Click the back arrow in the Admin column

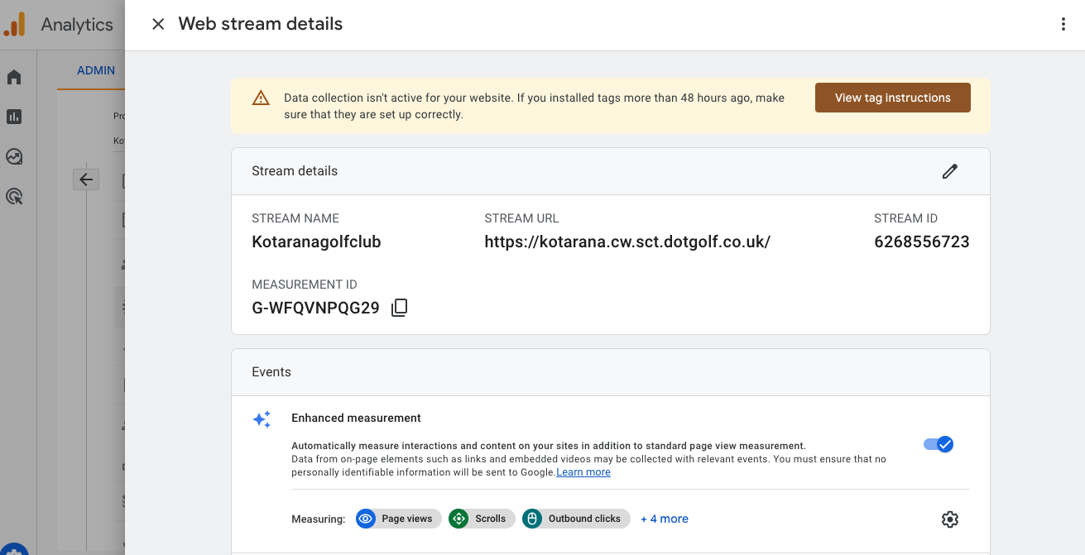point(86,179)
